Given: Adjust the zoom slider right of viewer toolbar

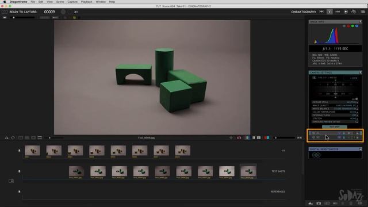Looking at the screenshot, I should coord(285,138).
